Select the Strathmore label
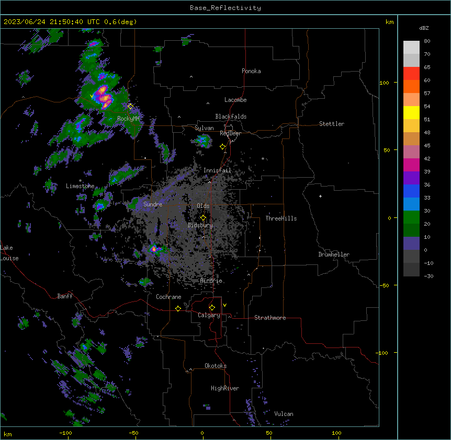Viewport: 451px width, 440px height. click(270, 318)
